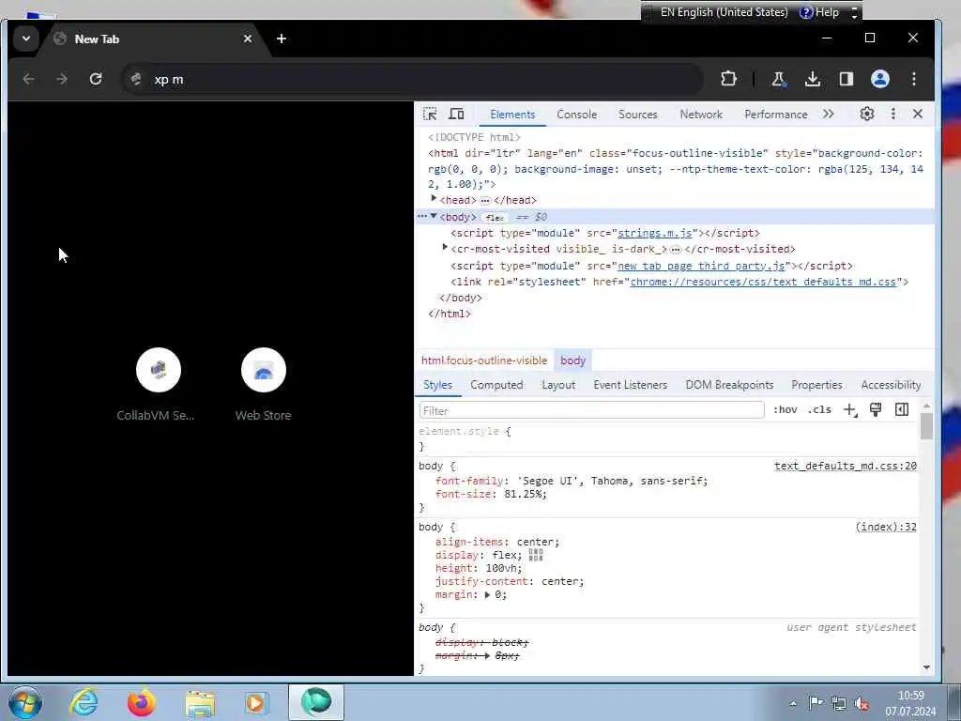
Task: Reload the current page
Action: coord(96,79)
